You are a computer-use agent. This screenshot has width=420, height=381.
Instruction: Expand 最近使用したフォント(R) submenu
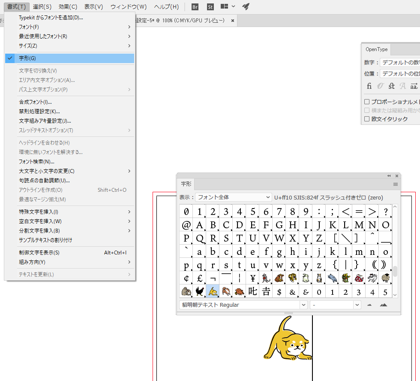coord(69,36)
